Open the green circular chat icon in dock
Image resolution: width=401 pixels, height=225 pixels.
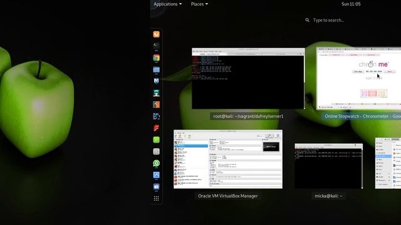click(x=156, y=163)
